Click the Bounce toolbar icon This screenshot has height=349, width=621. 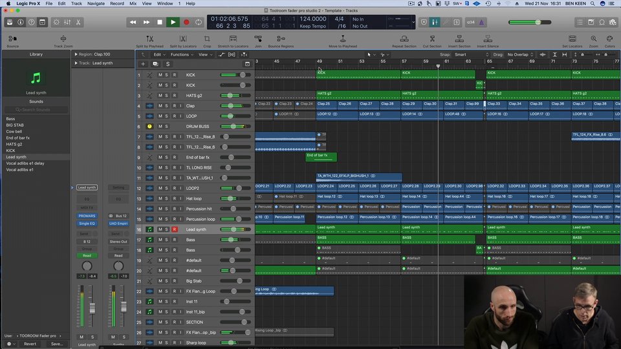(x=13, y=39)
